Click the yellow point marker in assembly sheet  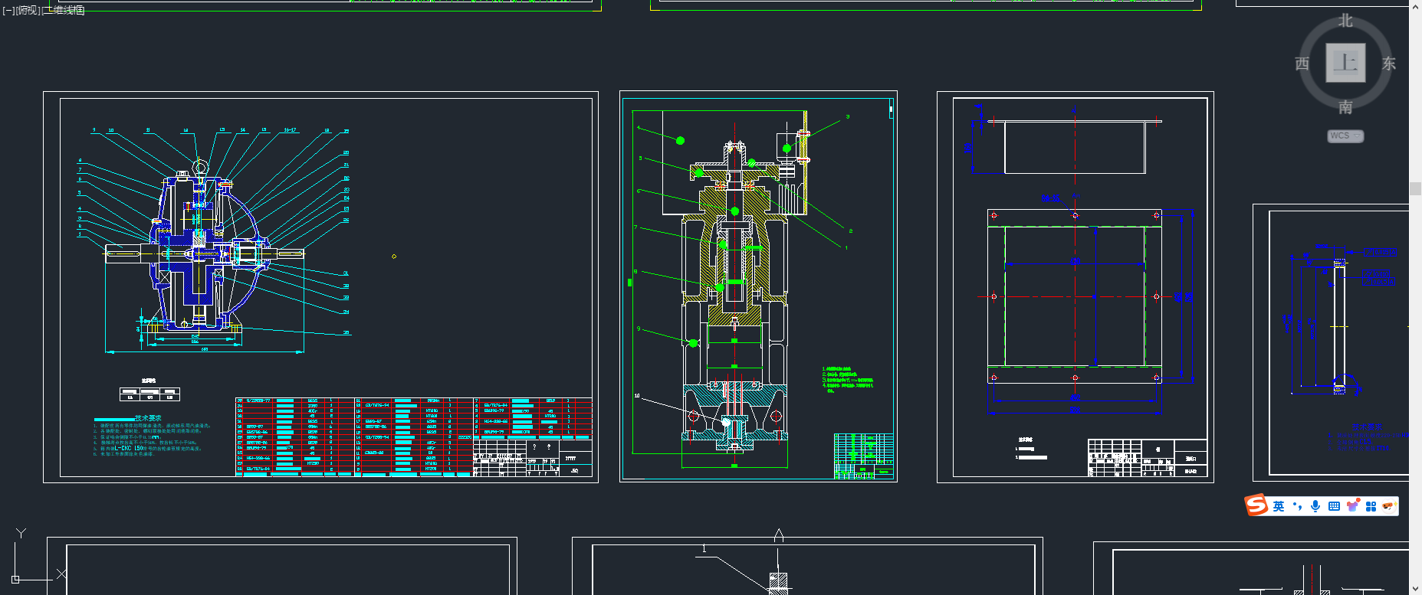(394, 257)
